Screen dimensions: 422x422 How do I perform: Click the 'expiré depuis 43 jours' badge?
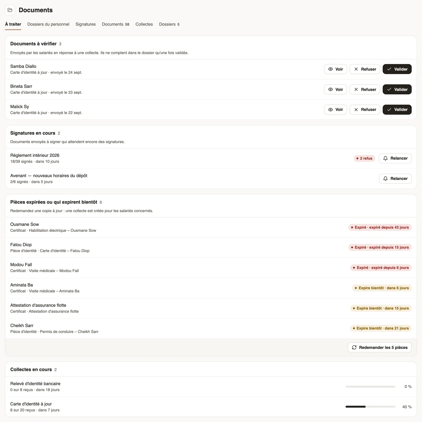380,227
